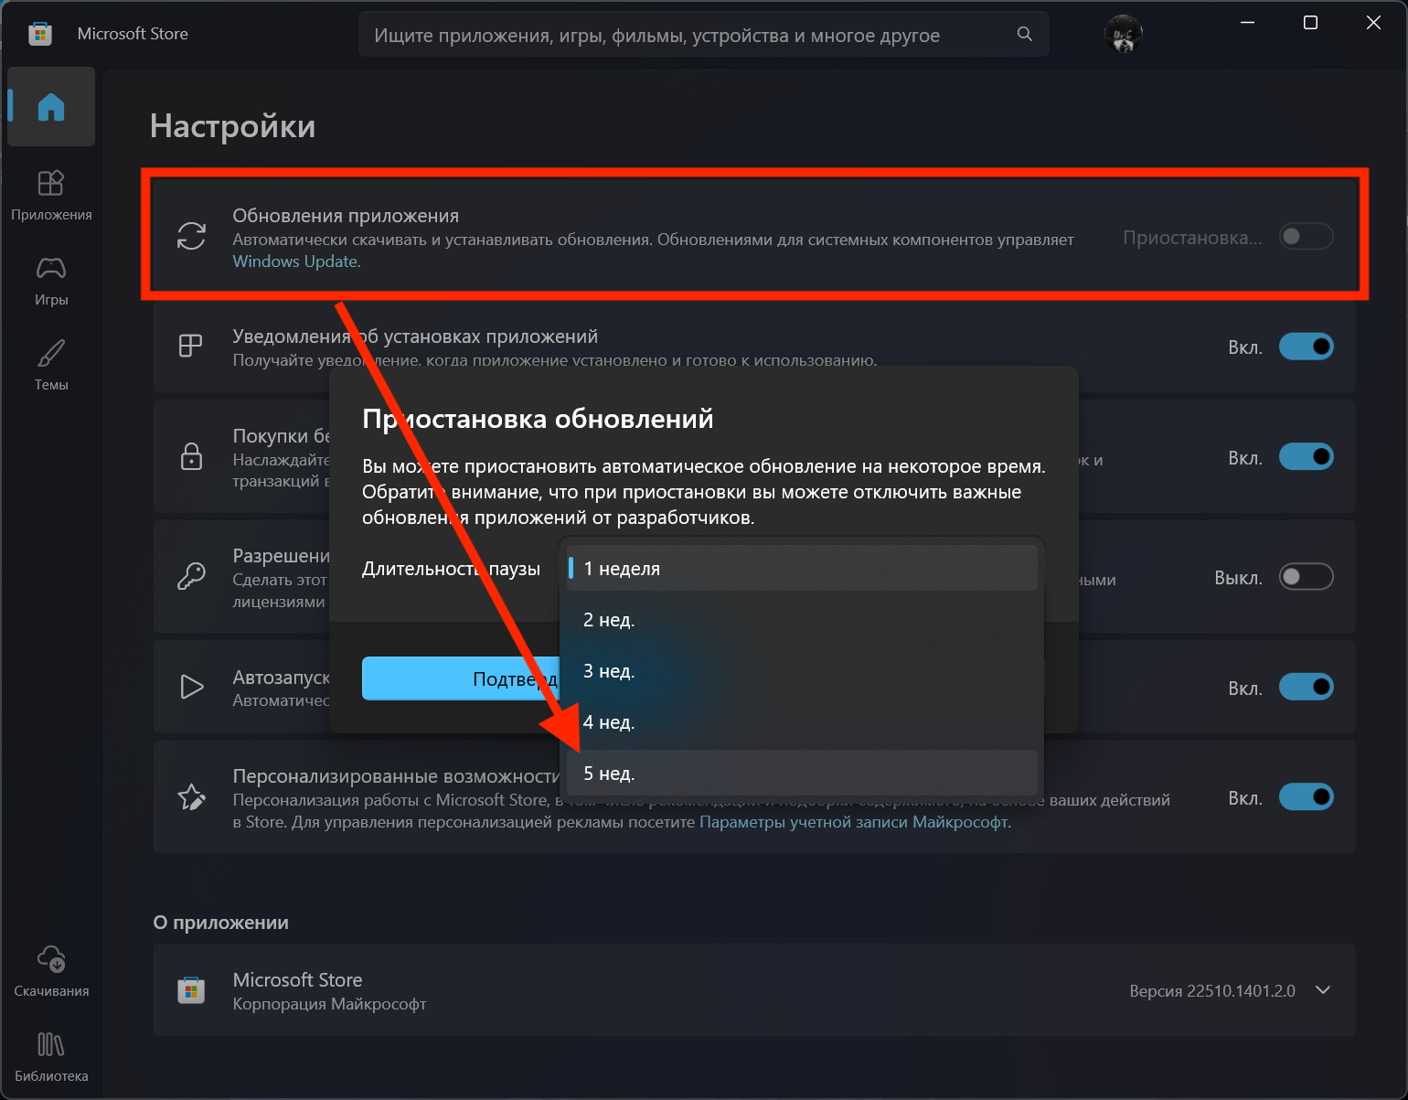
Task: Open the Игры section
Action: pos(51,280)
